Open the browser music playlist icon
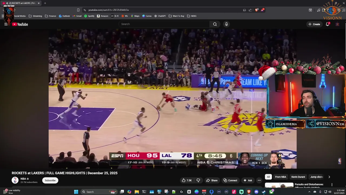The width and height of the screenshot is (346, 195). point(318,10)
